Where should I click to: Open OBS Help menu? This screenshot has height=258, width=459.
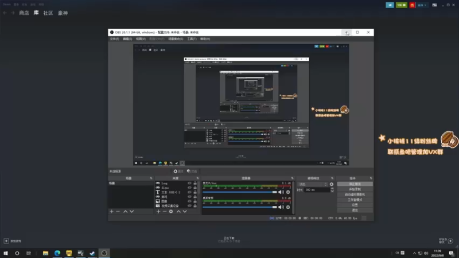point(205,39)
